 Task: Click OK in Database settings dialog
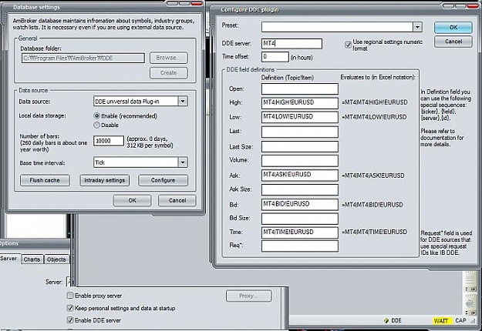132,201
